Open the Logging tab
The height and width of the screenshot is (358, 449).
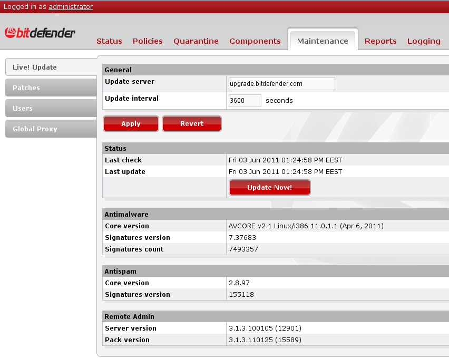coord(424,41)
